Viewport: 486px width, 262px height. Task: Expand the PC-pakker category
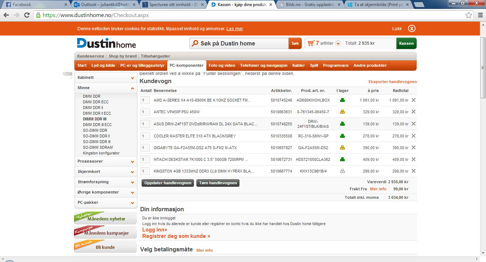click(133, 203)
